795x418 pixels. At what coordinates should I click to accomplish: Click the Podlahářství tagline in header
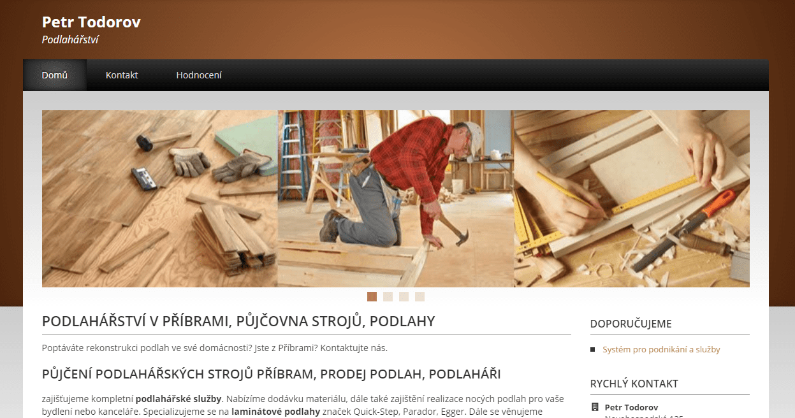[70, 40]
